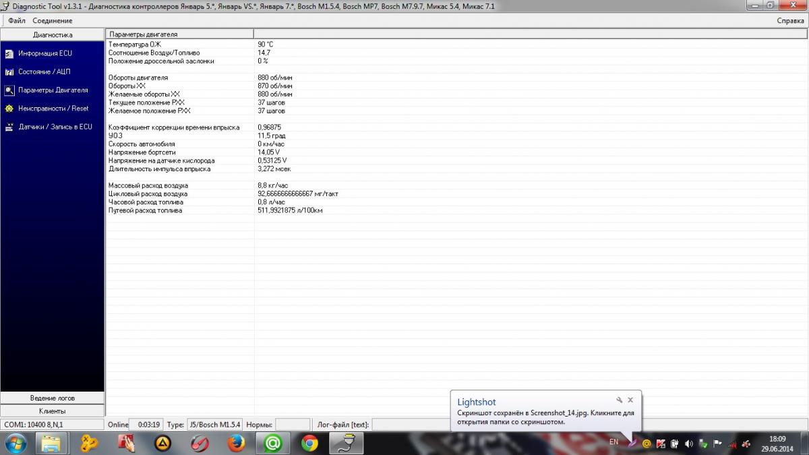Select the Положение дроссельной заслонки row
Viewport: 809px width, 455px height.
[457, 61]
